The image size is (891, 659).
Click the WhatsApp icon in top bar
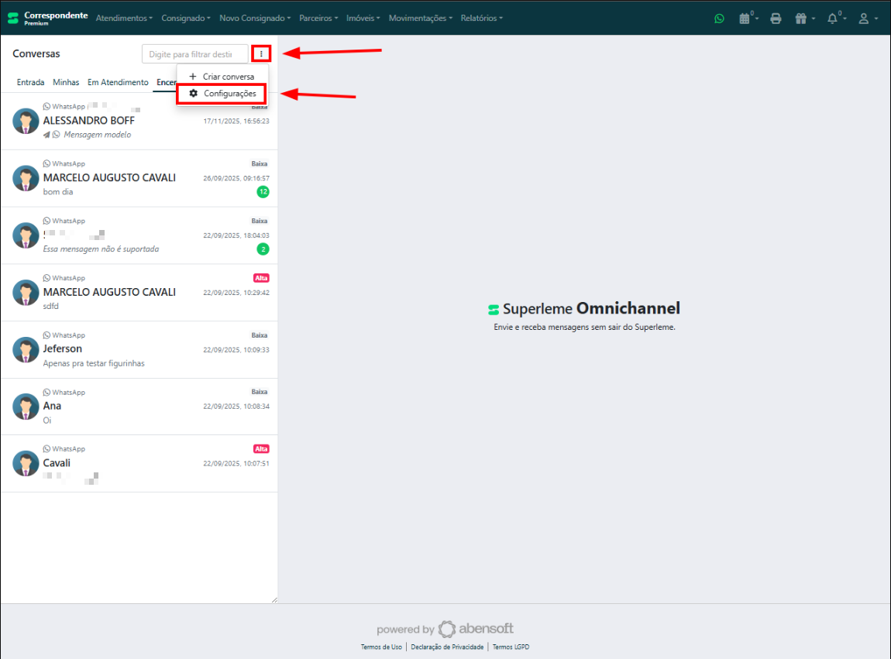(x=719, y=19)
